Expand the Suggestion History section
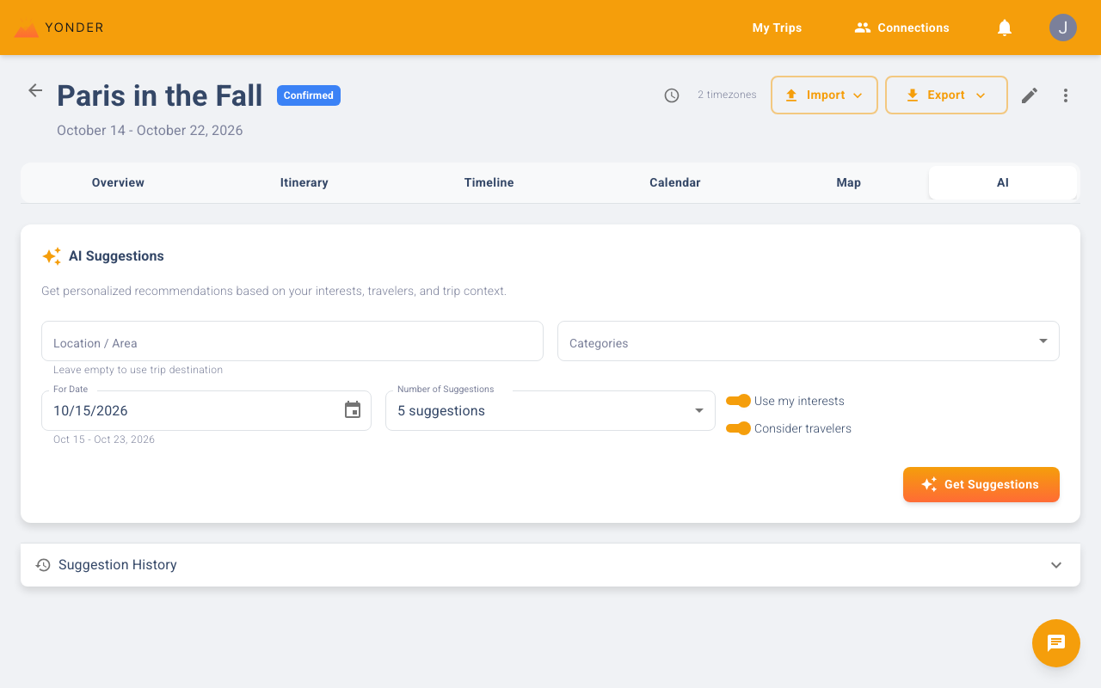 [x=550, y=565]
